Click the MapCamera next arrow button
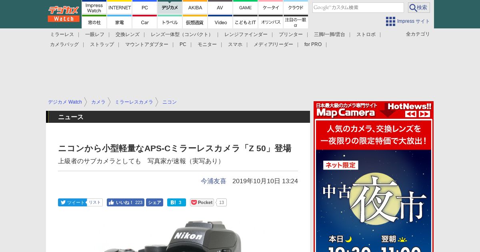The width and height of the screenshot is (480, 252). click(x=424, y=114)
